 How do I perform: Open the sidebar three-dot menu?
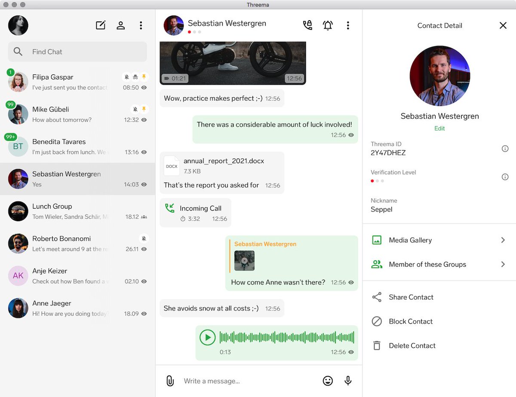tap(141, 25)
